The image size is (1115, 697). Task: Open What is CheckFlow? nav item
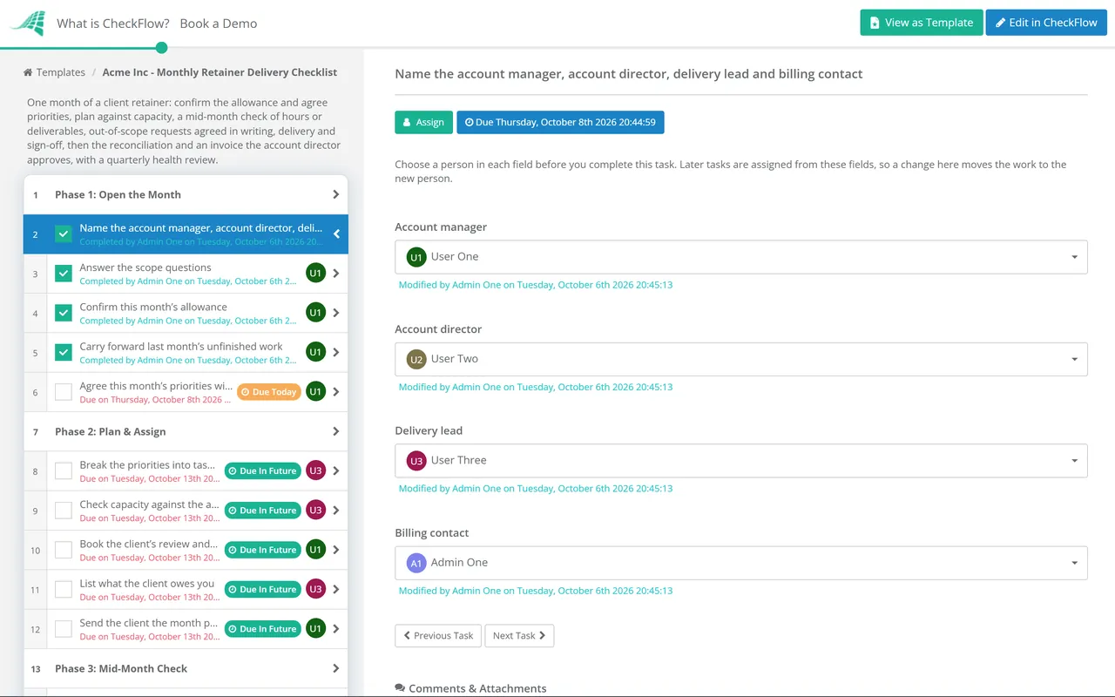point(113,24)
